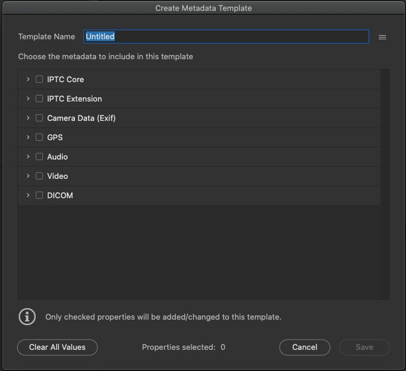Tick the Camera Data (Exif) checkbox

39,118
